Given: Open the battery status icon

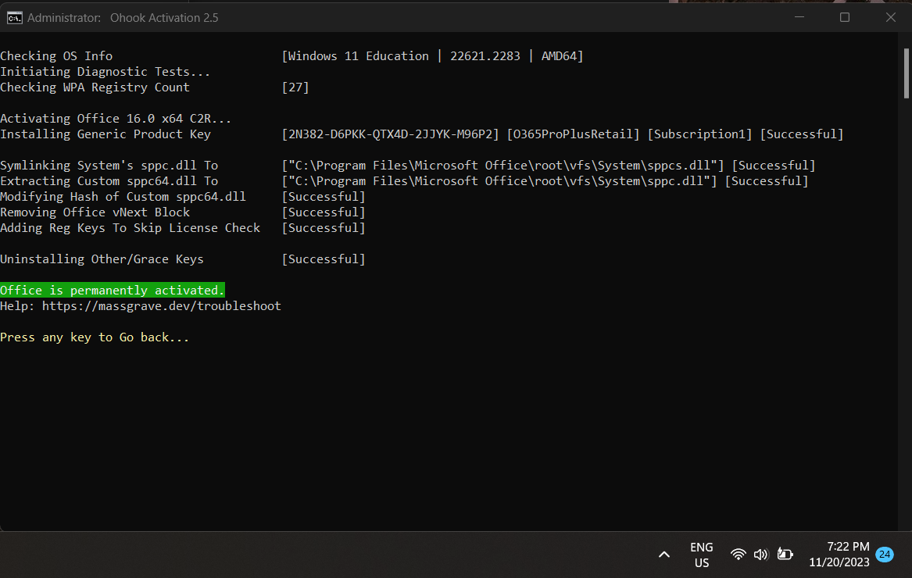Looking at the screenshot, I should [x=785, y=554].
